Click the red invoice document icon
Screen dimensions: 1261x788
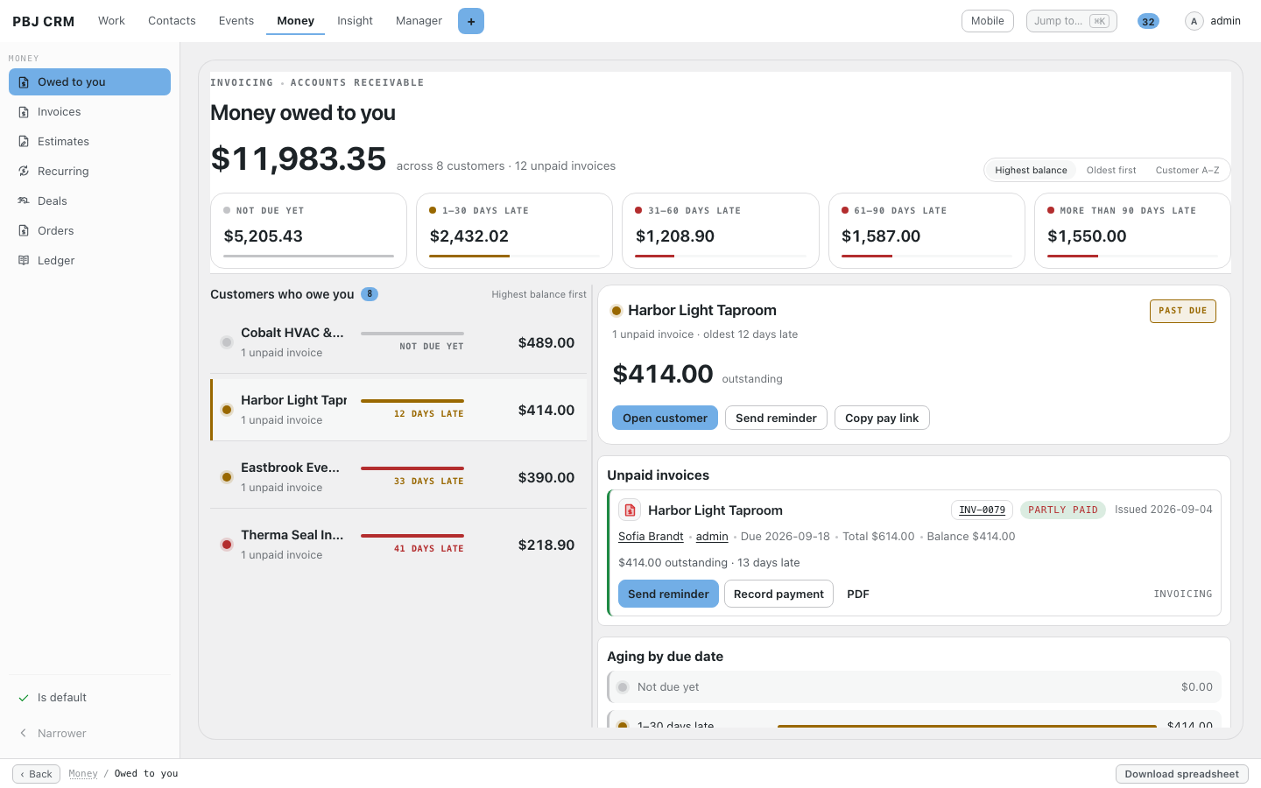coord(630,510)
